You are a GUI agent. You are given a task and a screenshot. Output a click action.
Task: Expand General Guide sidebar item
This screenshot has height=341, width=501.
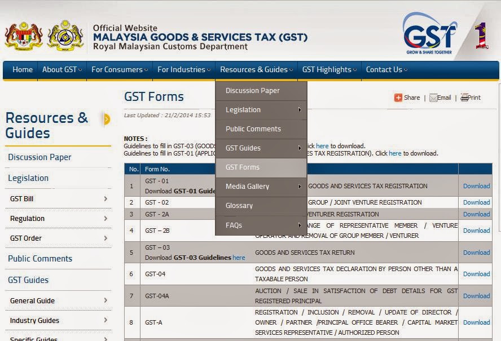(59, 301)
